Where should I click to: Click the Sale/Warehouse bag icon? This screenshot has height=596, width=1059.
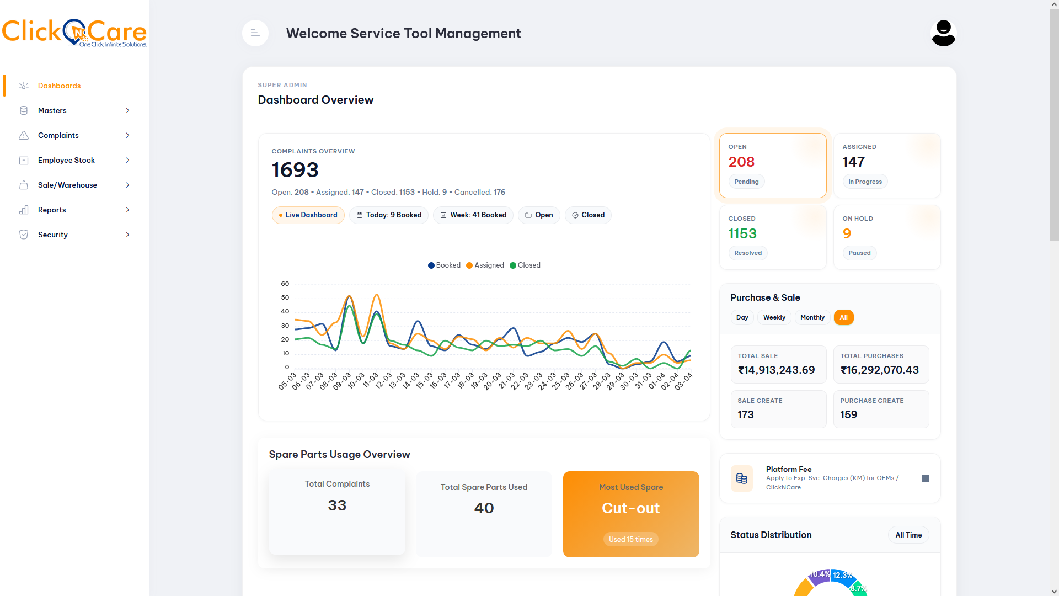[24, 185]
